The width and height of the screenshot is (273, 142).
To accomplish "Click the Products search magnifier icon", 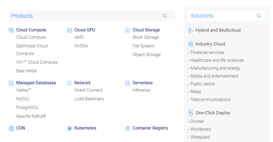I will [x=165, y=16].
